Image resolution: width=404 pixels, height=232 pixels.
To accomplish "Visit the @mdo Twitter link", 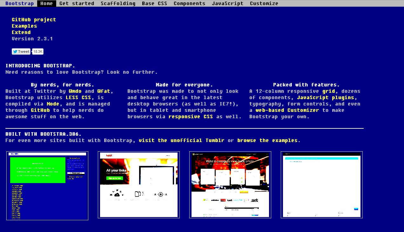I will click(x=75, y=91).
